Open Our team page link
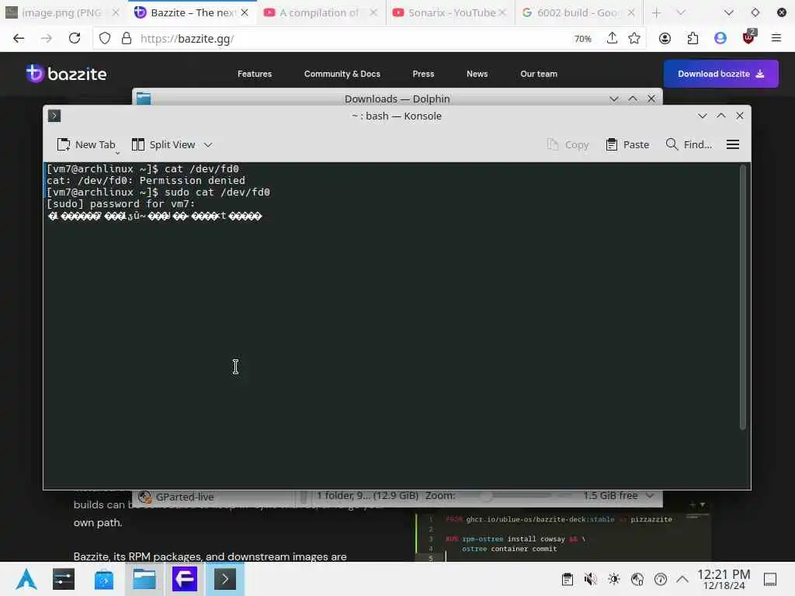This screenshot has height=596, width=795. [539, 74]
